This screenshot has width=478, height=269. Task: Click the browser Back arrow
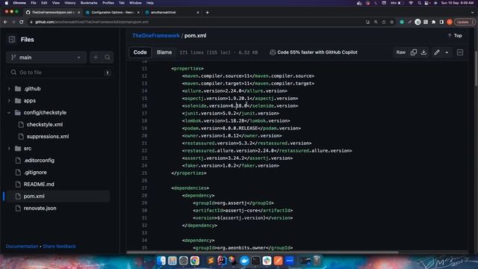[5, 22]
